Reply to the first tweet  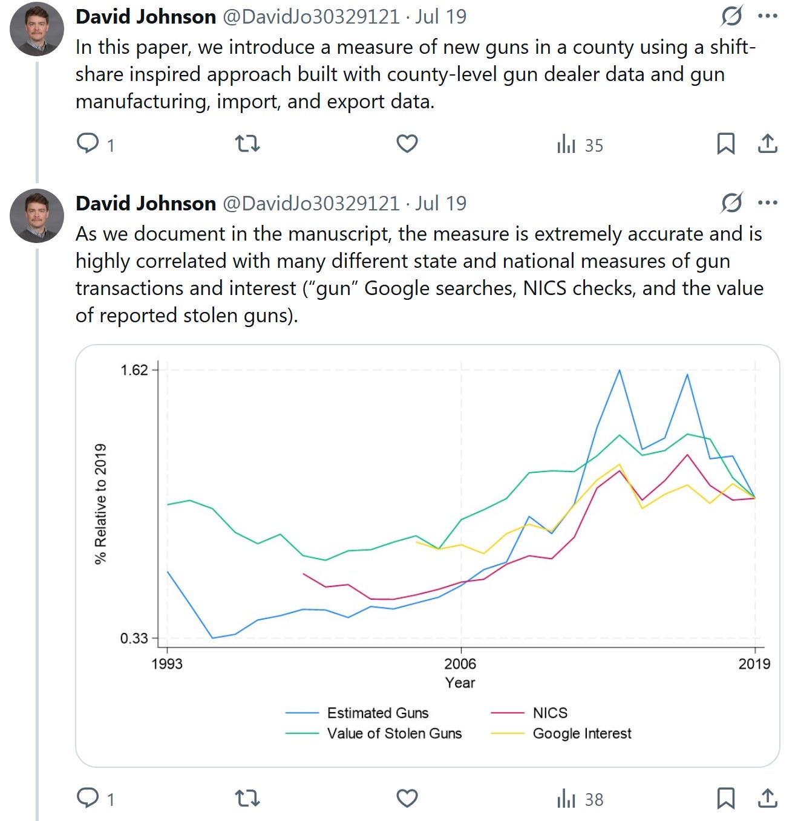88,144
